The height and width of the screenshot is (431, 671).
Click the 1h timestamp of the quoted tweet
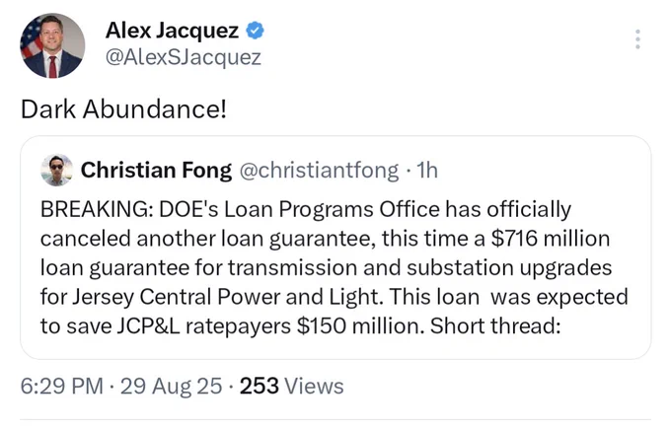click(x=427, y=171)
